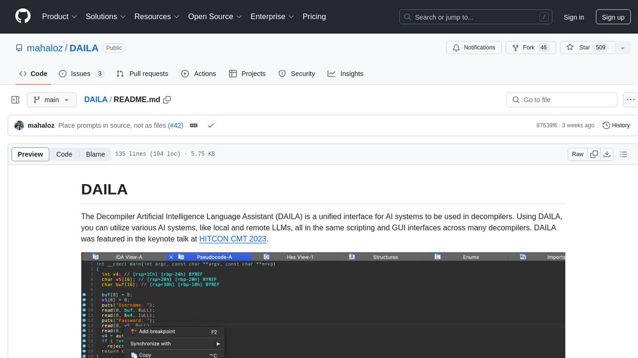The width and height of the screenshot is (638, 358).
Task: Click the Go to file search field
Action: (562, 100)
